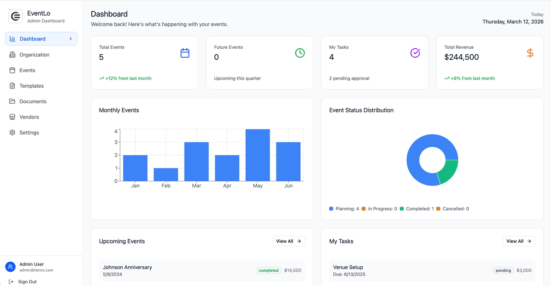Open the Documents sidebar icon

point(12,101)
